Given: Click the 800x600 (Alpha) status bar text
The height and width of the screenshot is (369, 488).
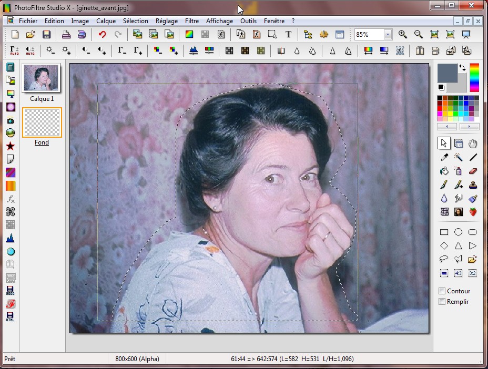Looking at the screenshot, I should [137, 358].
